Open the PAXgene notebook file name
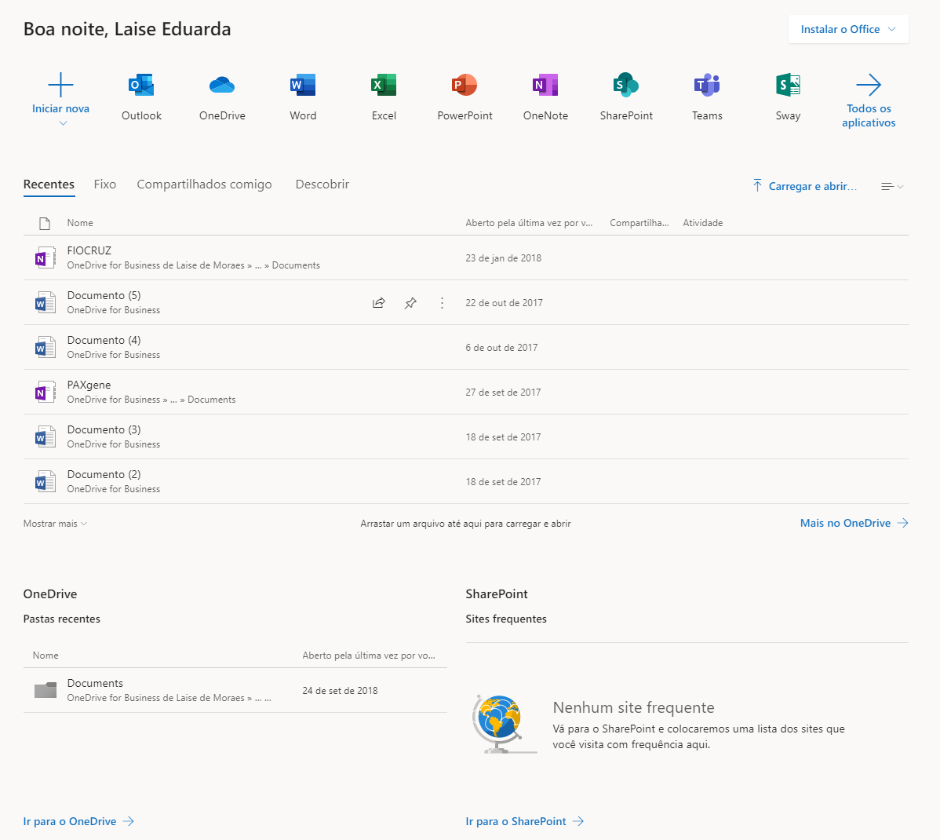The image size is (940, 840). (x=89, y=385)
